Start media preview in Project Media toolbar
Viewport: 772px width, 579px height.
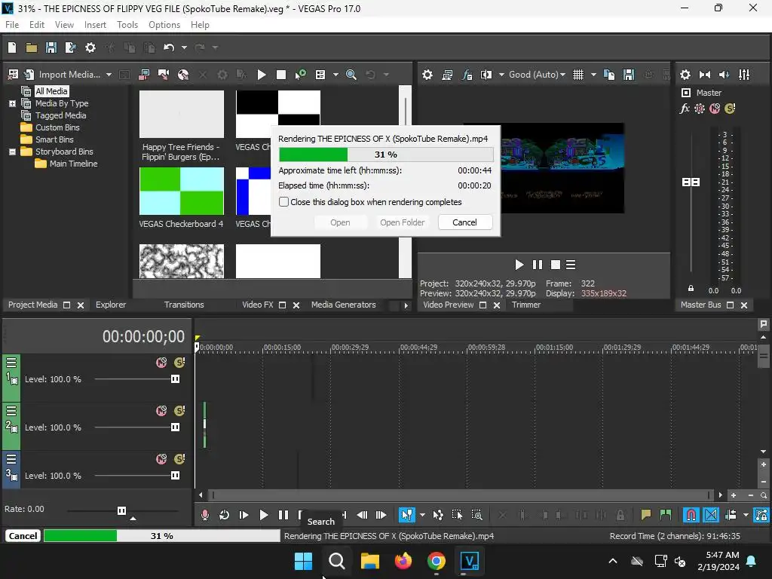pos(262,75)
